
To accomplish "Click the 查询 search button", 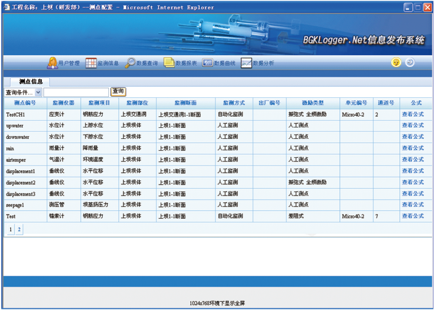I will [118, 91].
